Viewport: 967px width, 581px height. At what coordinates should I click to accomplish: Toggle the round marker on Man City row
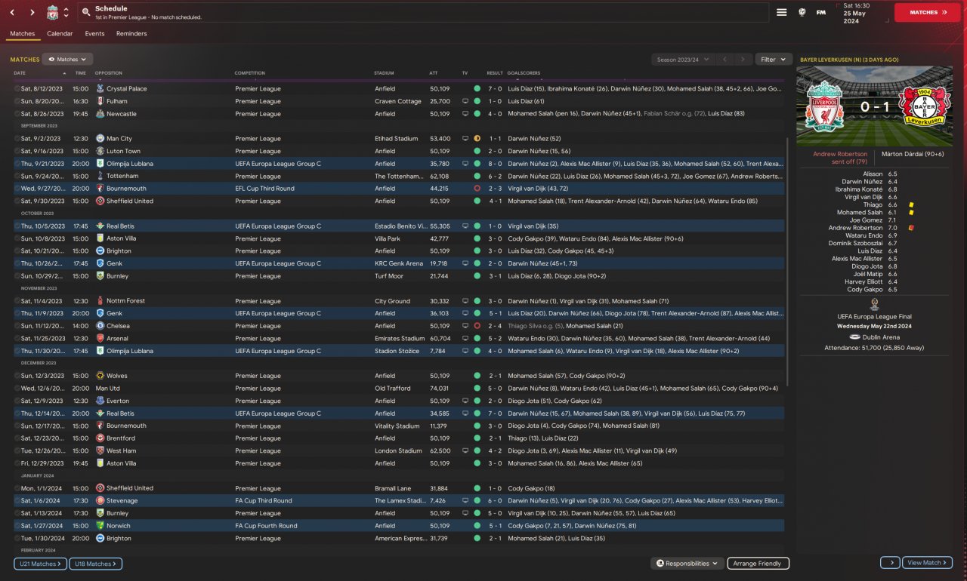click(17, 139)
